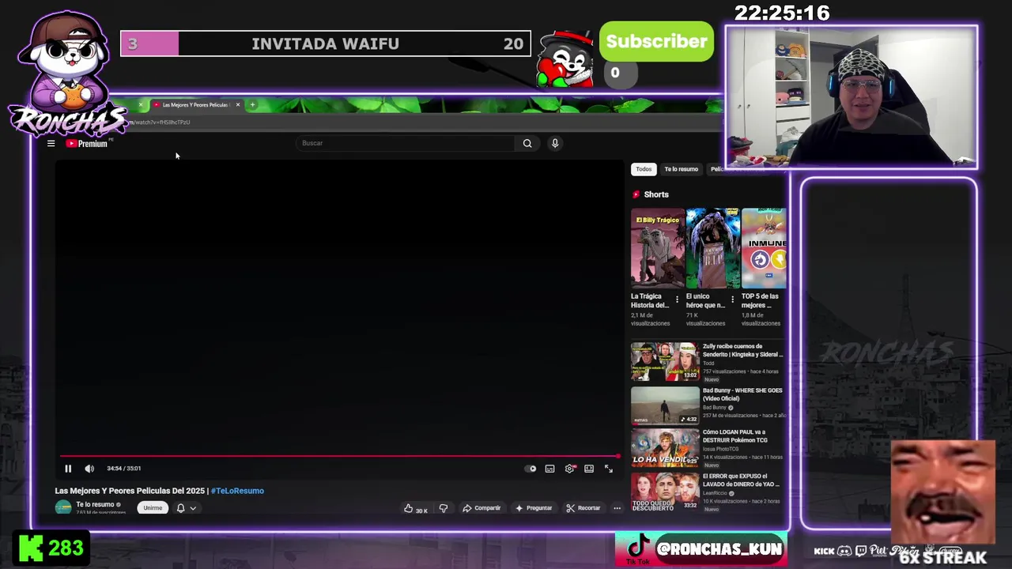
Task: Mute the video using the speaker icon
Action: [x=89, y=469]
